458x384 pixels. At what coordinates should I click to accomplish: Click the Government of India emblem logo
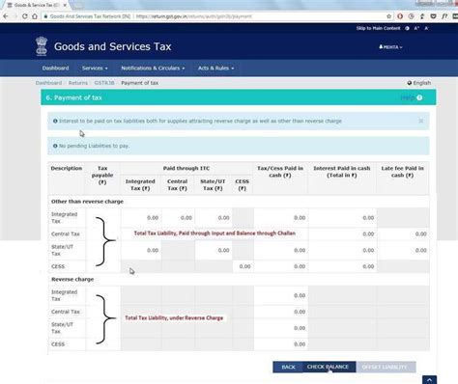42,46
